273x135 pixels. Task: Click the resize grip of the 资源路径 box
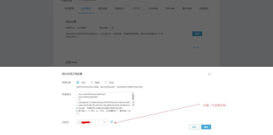(x=133, y=105)
